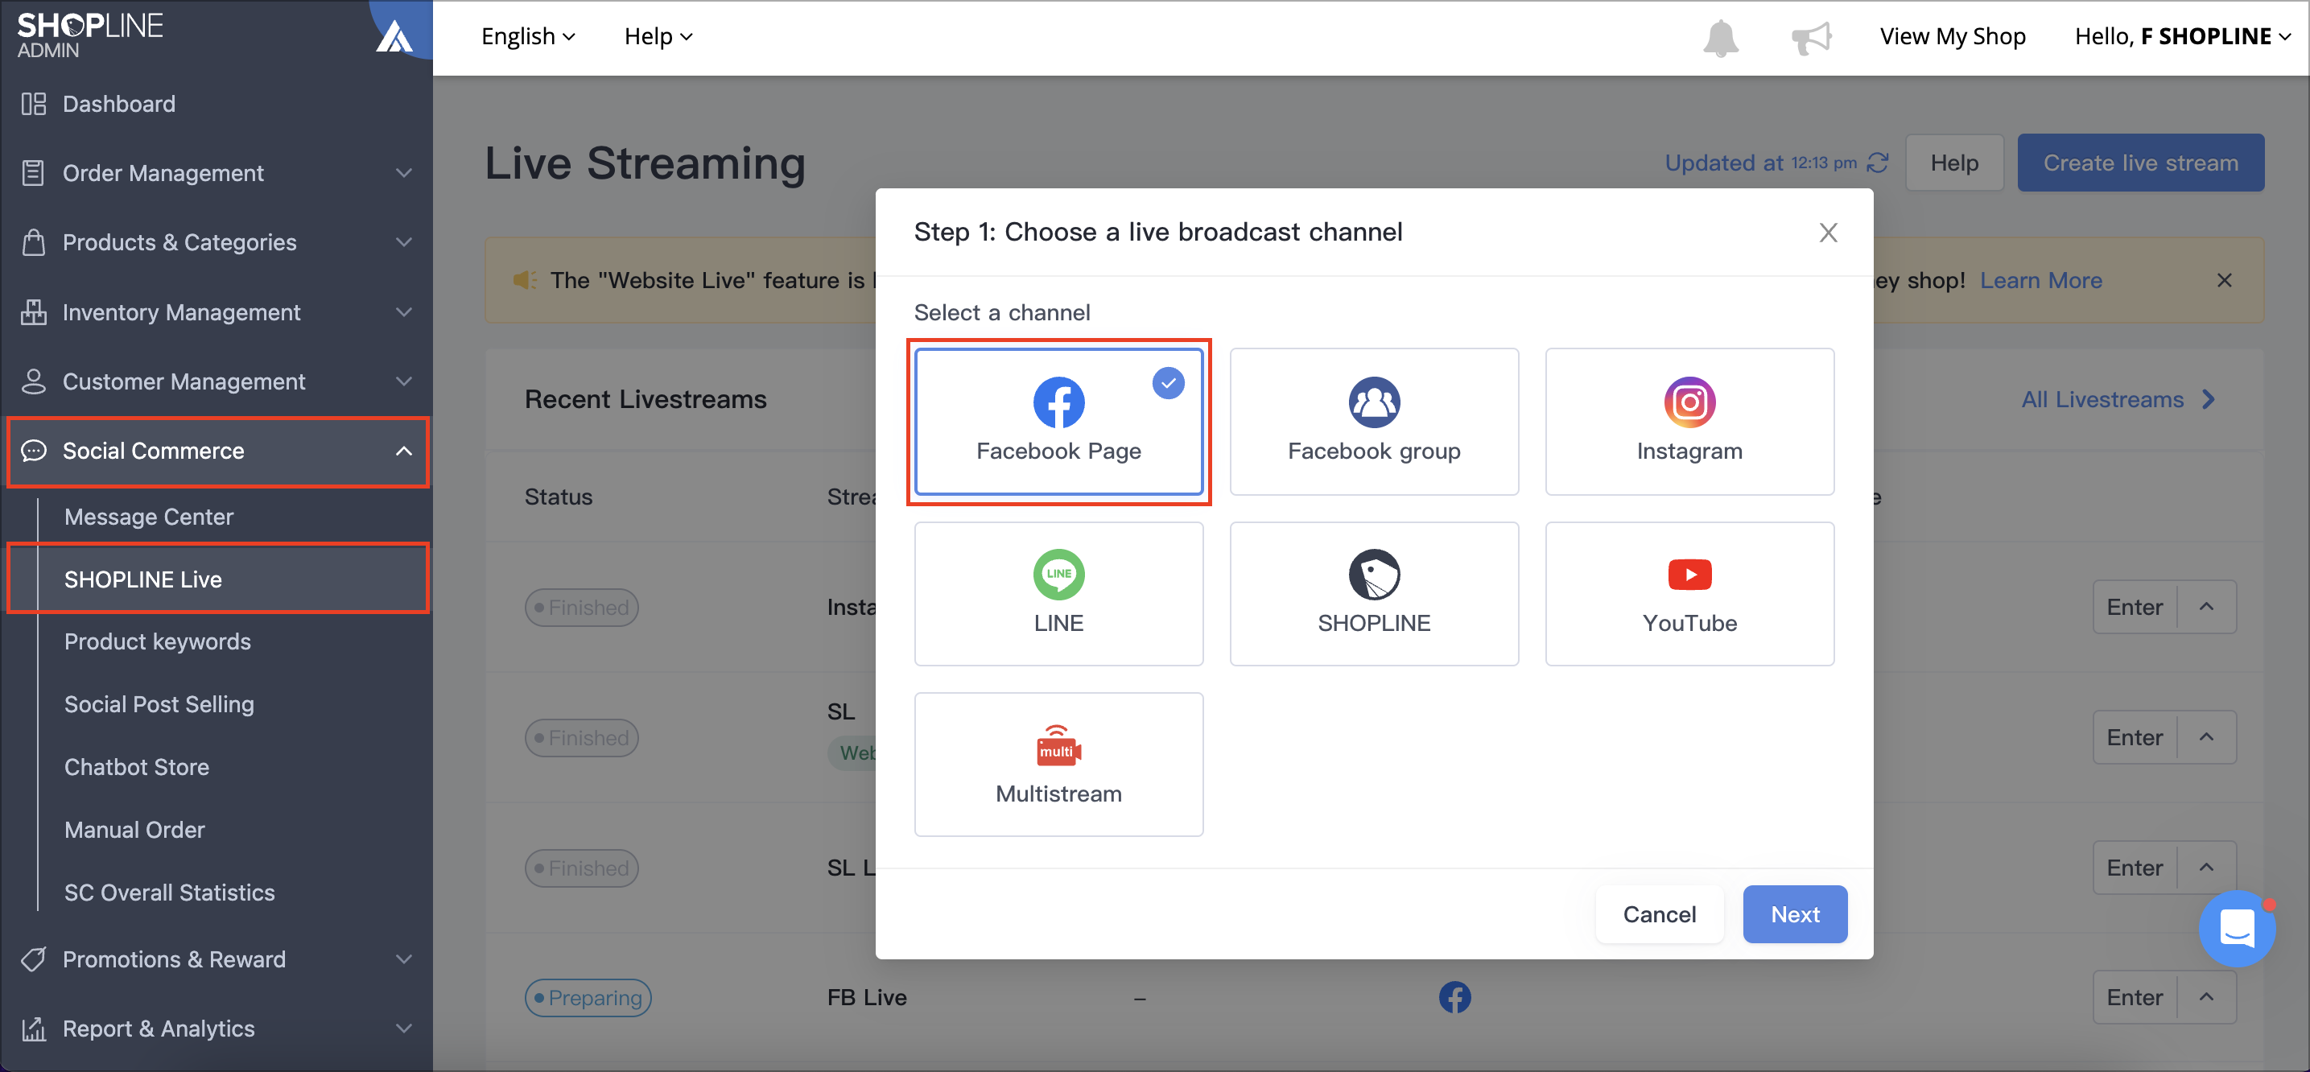This screenshot has width=2310, height=1072.
Task: Open SC Overall Statistics
Action: (x=170, y=893)
